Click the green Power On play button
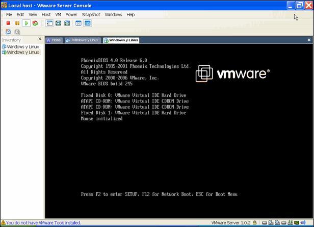Screen dimensions: 314x227 point(26,23)
